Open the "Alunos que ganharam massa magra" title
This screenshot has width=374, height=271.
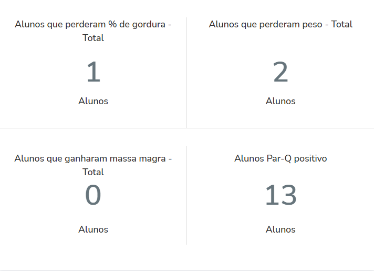tap(93, 159)
